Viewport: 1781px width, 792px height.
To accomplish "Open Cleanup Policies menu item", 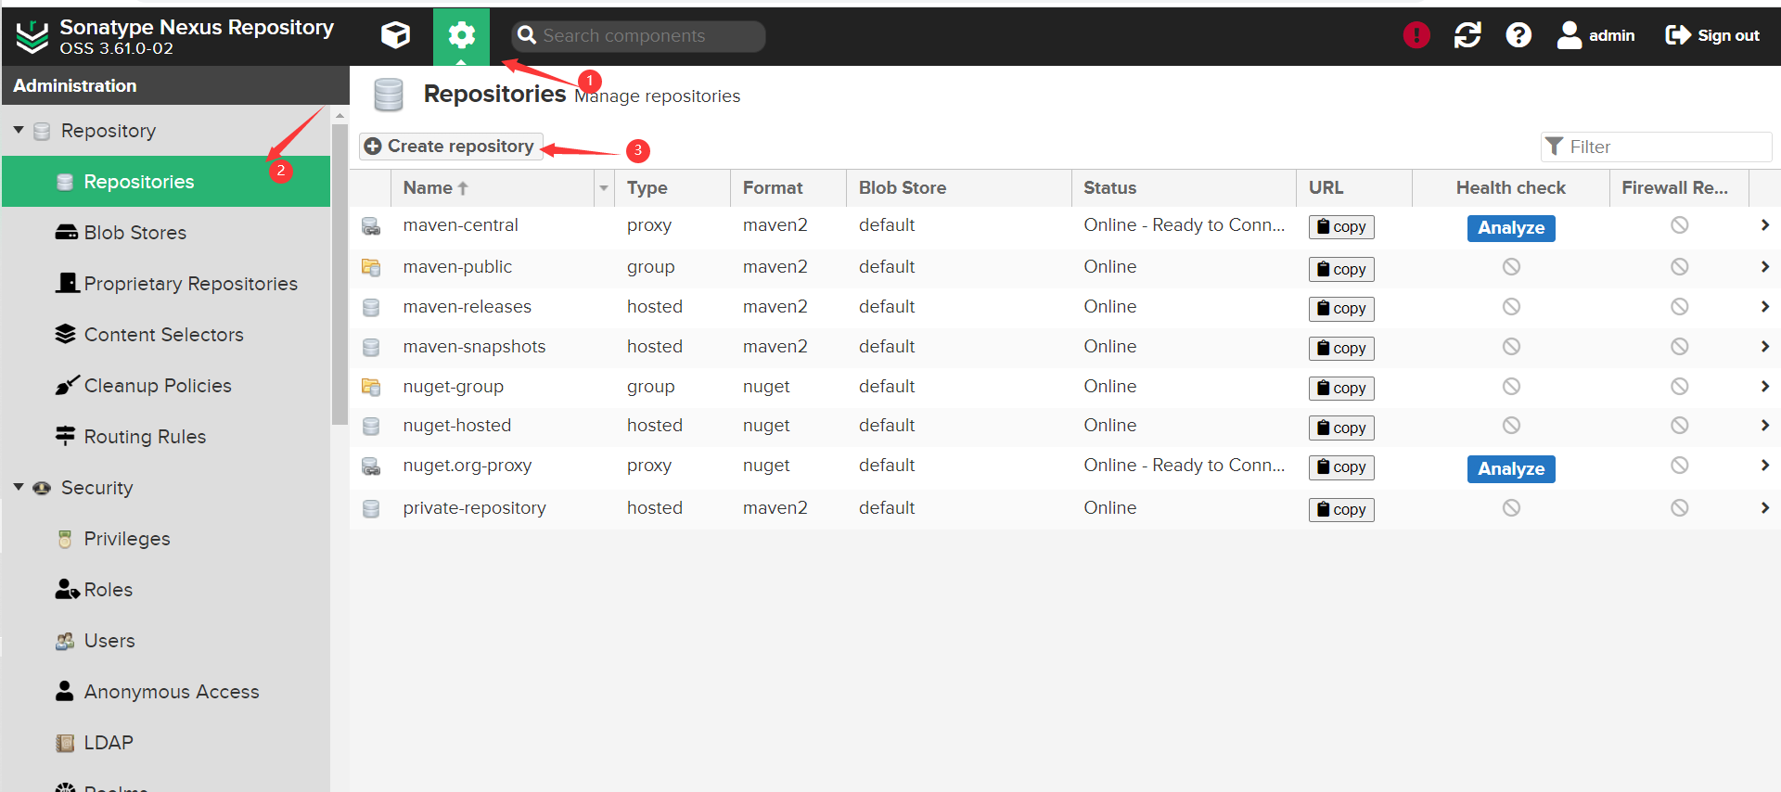I will [x=166, y=386].
